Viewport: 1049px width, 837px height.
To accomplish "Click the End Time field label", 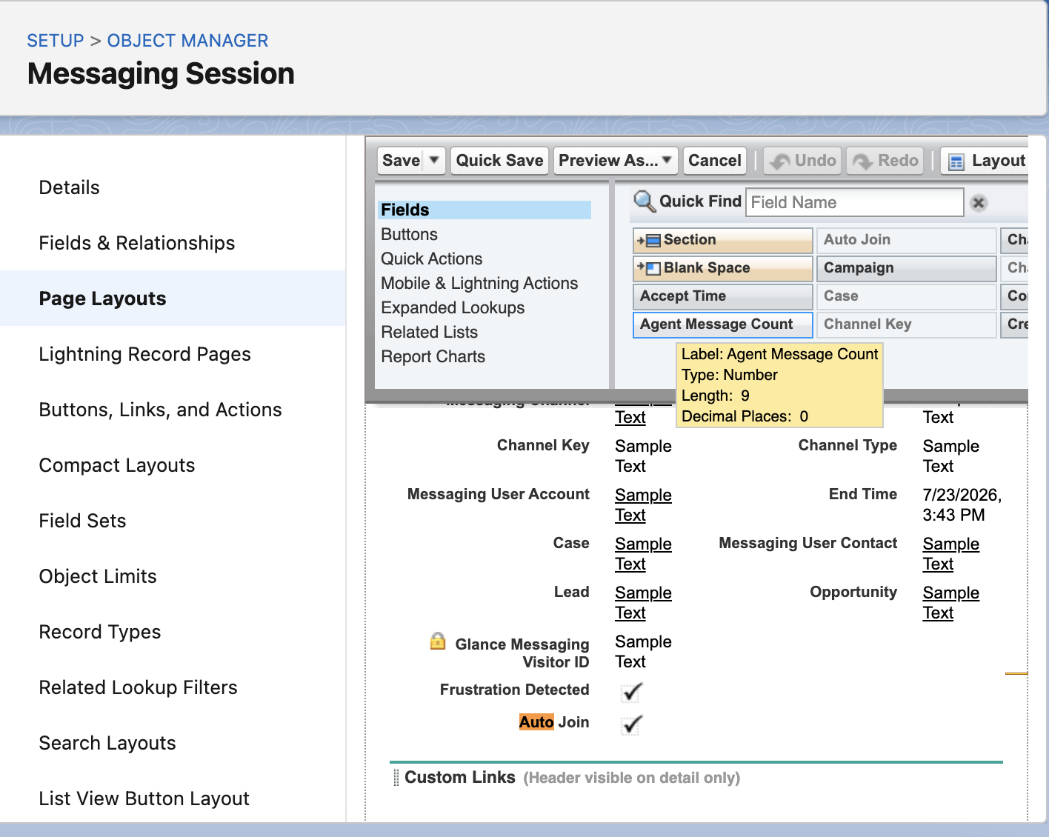I will pos(862,494).
